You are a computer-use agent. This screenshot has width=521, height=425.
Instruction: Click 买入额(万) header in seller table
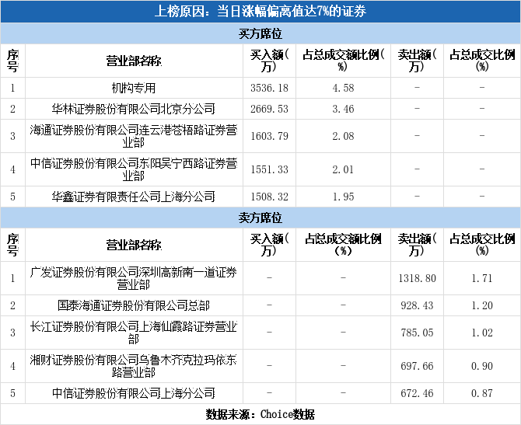(269, 245)
